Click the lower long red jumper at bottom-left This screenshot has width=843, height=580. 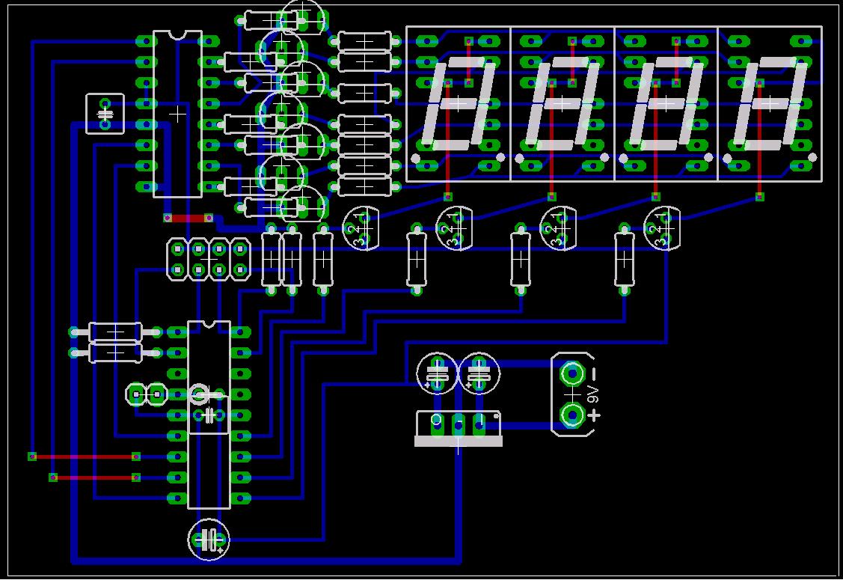coord(94,477)
